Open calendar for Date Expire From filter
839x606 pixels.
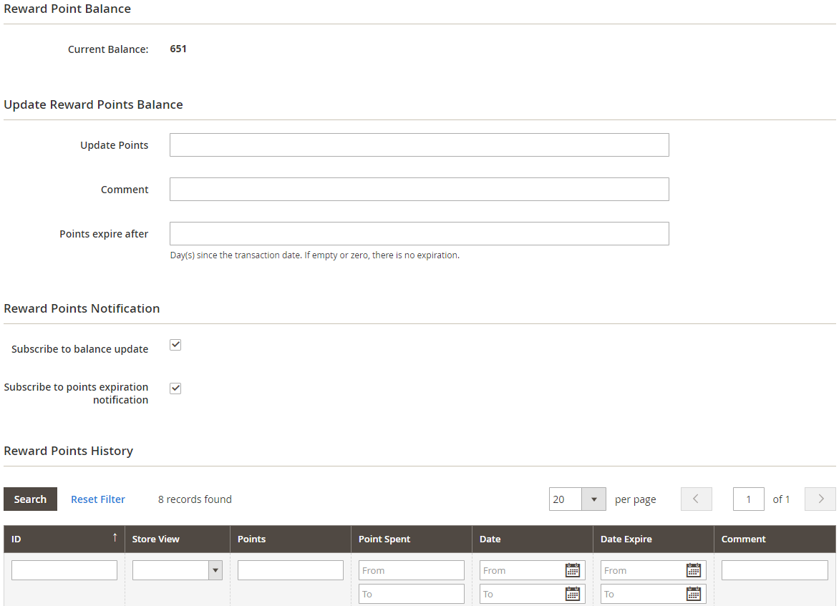694,570
